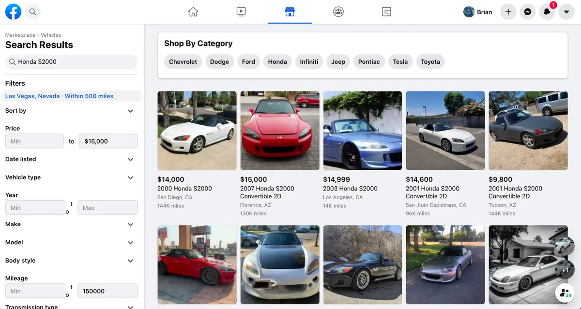Open the Groups icon
The width and height of the screenshot is (581, 309).
338,11
